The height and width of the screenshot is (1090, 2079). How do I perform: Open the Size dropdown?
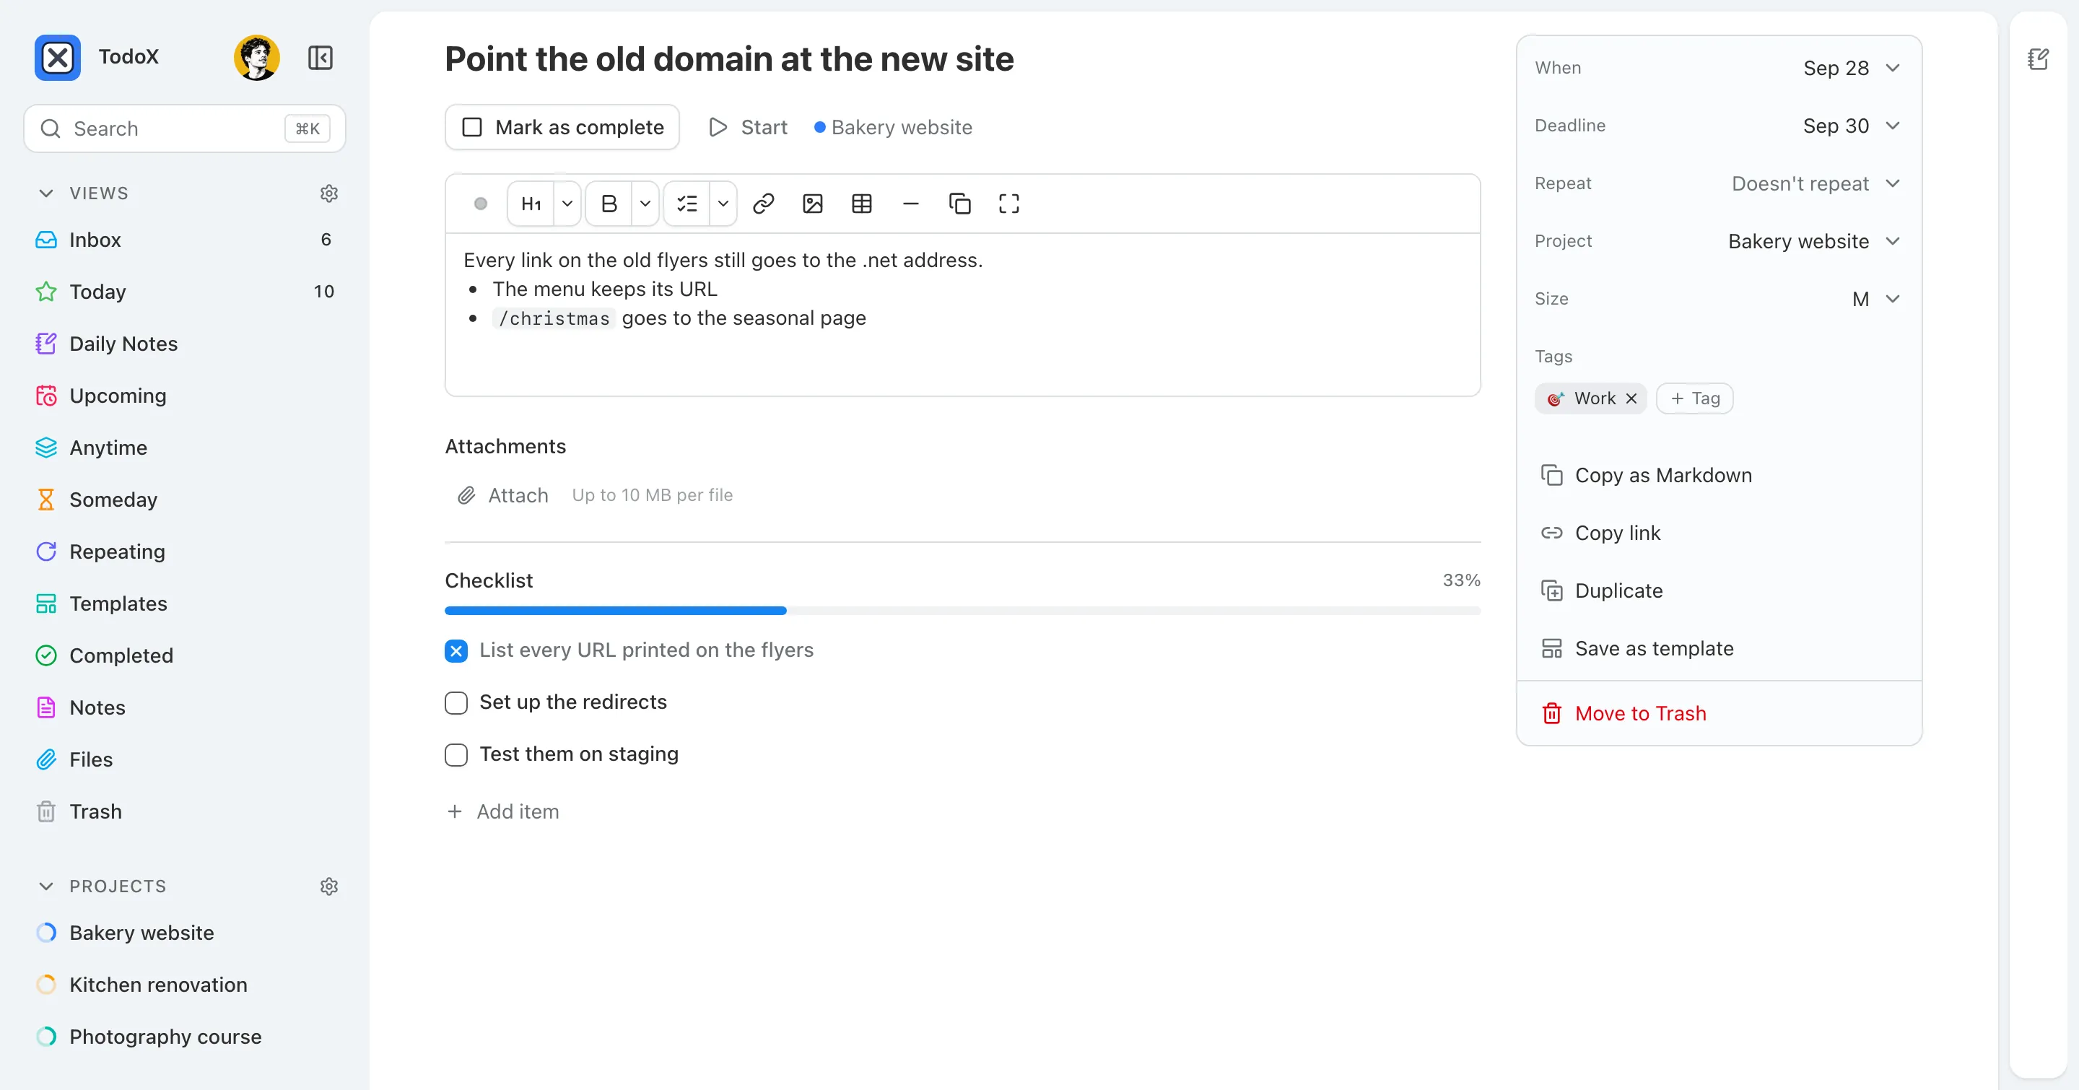pos(1875,300)
